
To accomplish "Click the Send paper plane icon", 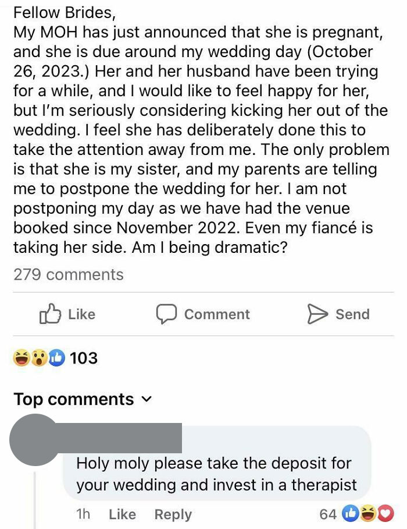I will pyautogui.click(x=316, y=313).
